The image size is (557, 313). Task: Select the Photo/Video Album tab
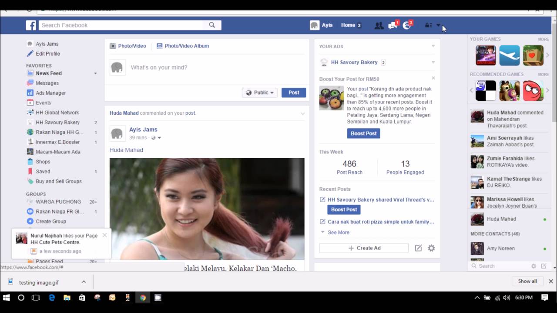[183, 46]
